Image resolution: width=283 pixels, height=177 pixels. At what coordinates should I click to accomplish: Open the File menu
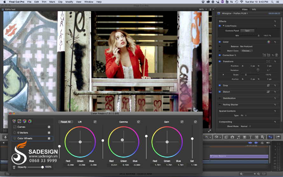[x=29, y=2]
